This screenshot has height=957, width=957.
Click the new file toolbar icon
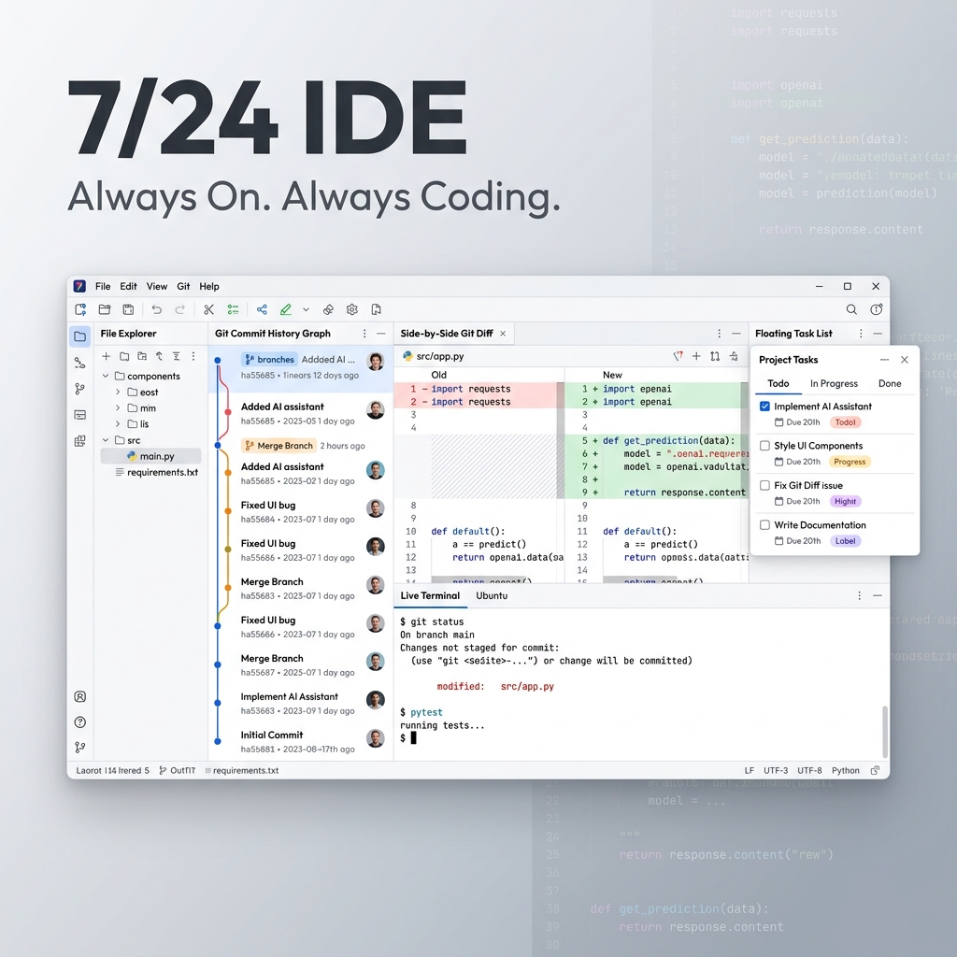[80, 309]
